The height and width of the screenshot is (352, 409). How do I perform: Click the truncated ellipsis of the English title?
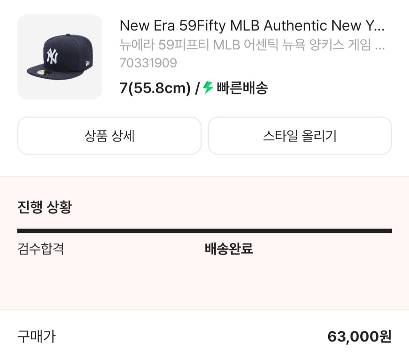point(378,26)
